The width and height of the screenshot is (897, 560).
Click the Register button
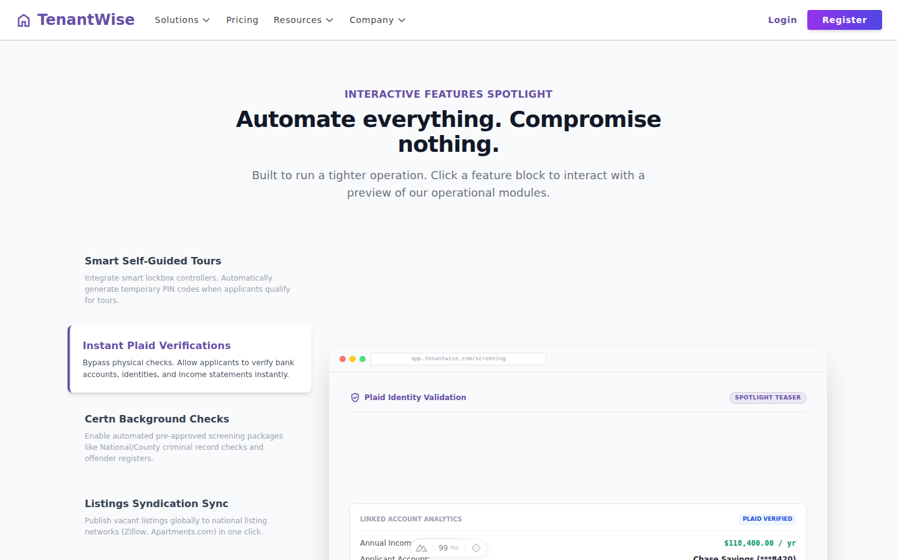click(845, 20)
